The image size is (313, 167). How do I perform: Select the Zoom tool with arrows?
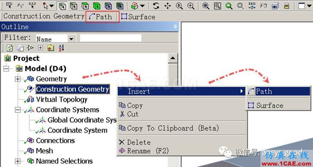coord(179,6)
